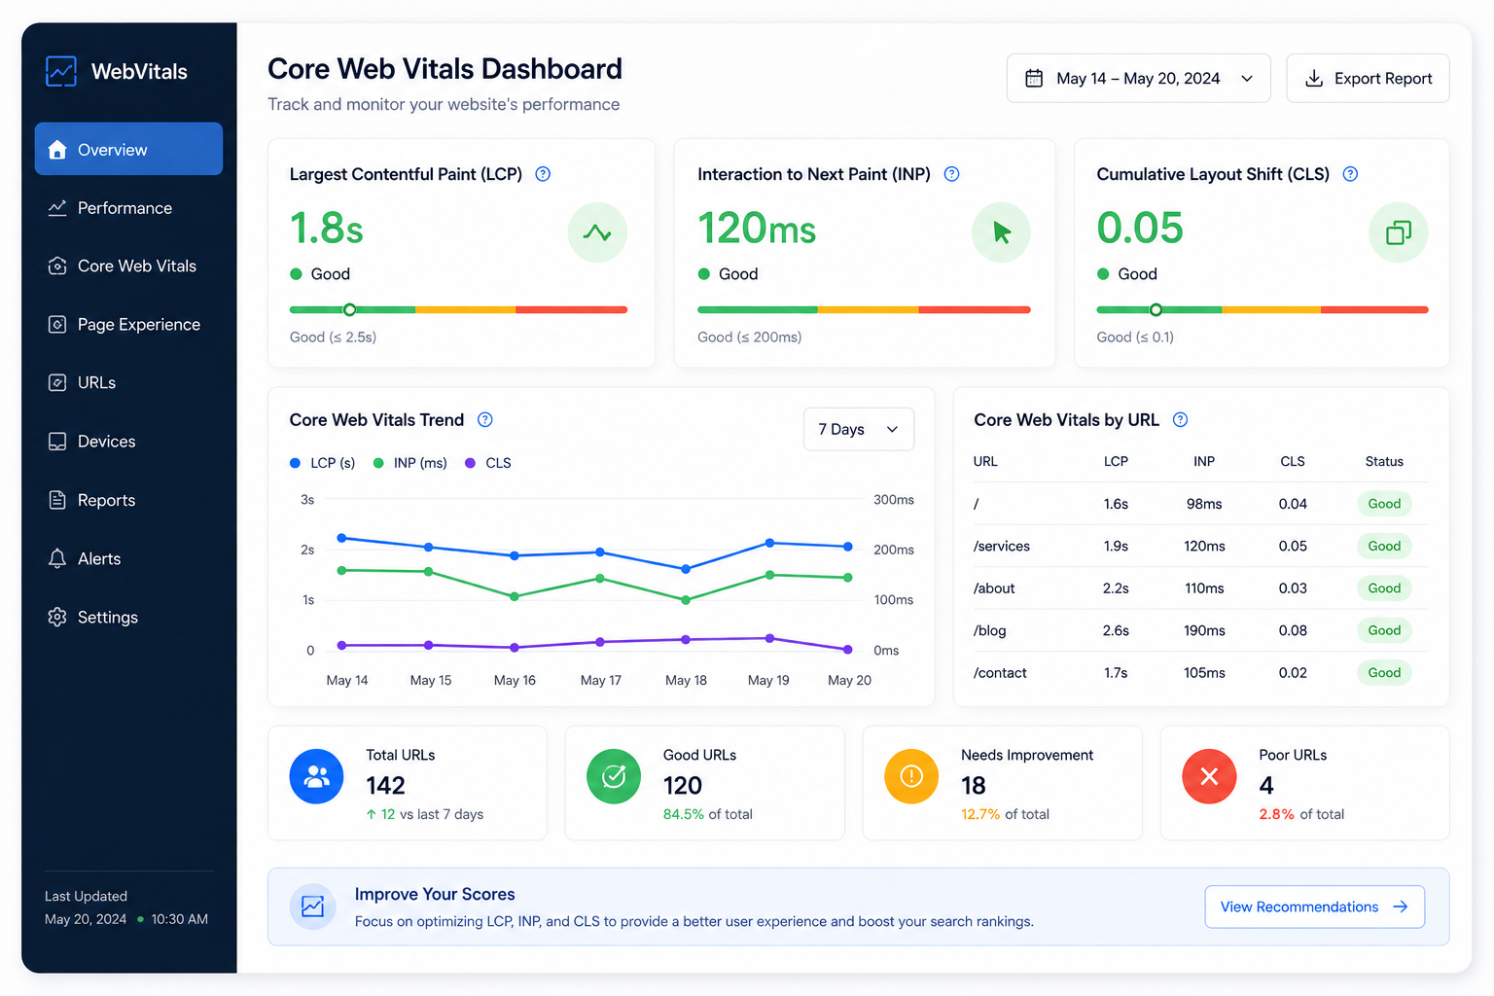Viewport: 1494px width, 996px height.
Task: Click the LCP value 1.8s
Action: pyautogui.click(x=327, y=229)
